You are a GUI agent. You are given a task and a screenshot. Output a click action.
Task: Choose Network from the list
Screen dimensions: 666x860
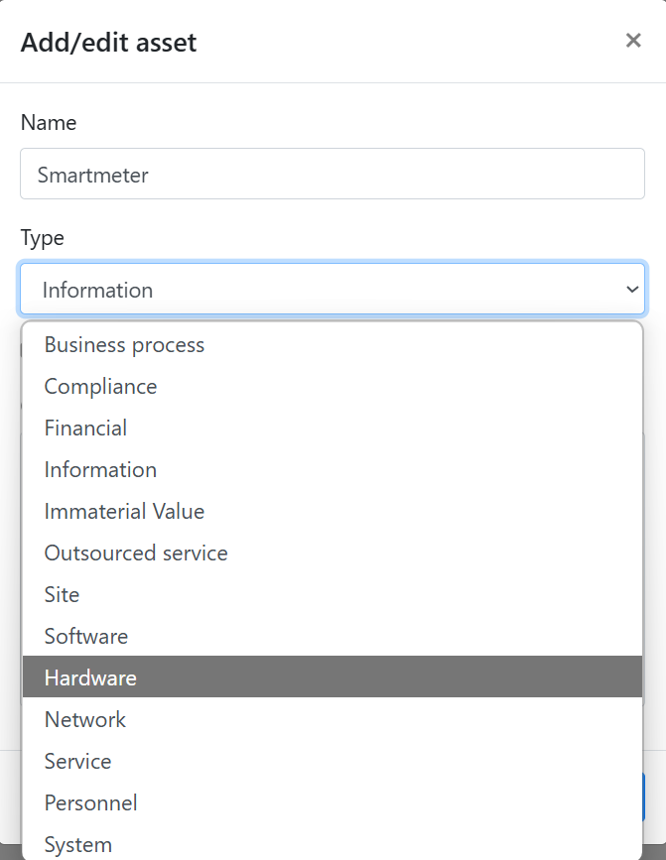point(333,720)
